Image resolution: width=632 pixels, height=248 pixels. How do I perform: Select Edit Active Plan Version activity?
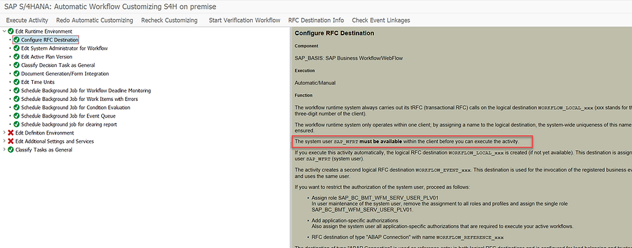coord(47,56)
